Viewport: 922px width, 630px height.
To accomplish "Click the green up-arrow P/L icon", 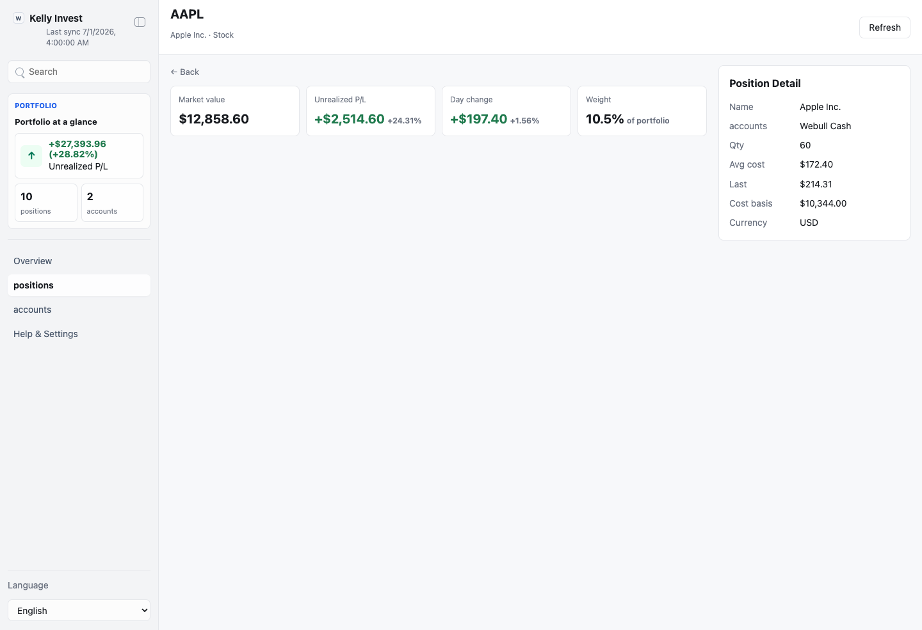I will [31, 155].
